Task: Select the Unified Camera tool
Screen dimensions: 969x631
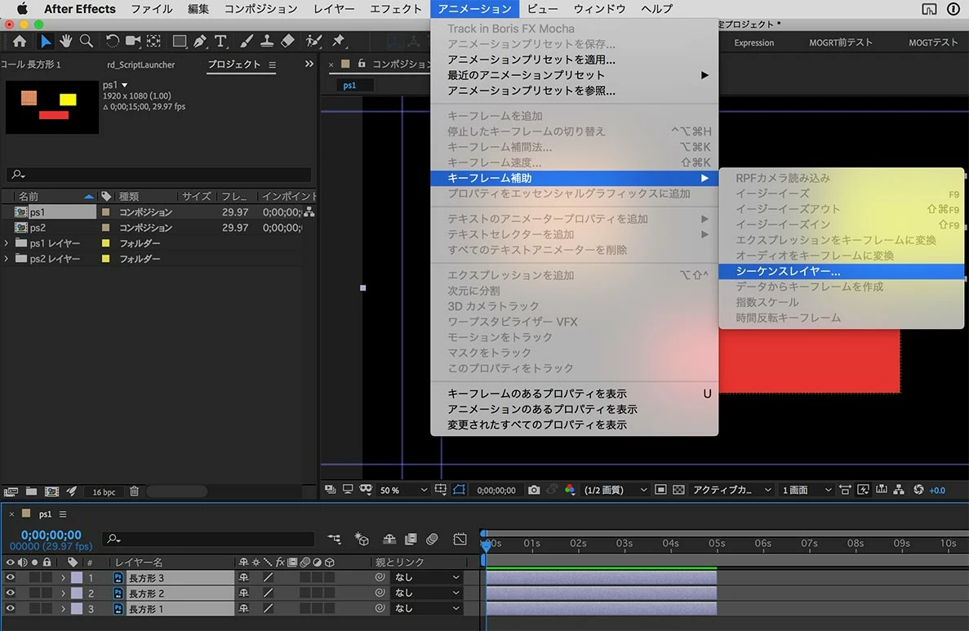Action: pos(132,41)
